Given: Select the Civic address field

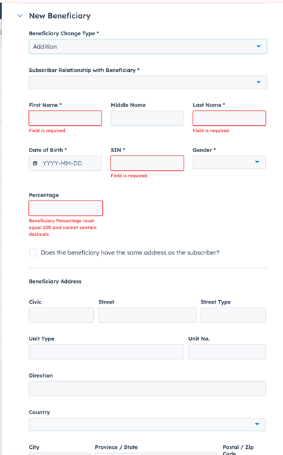Looking at the screenshot, I should tap(61, 315).
